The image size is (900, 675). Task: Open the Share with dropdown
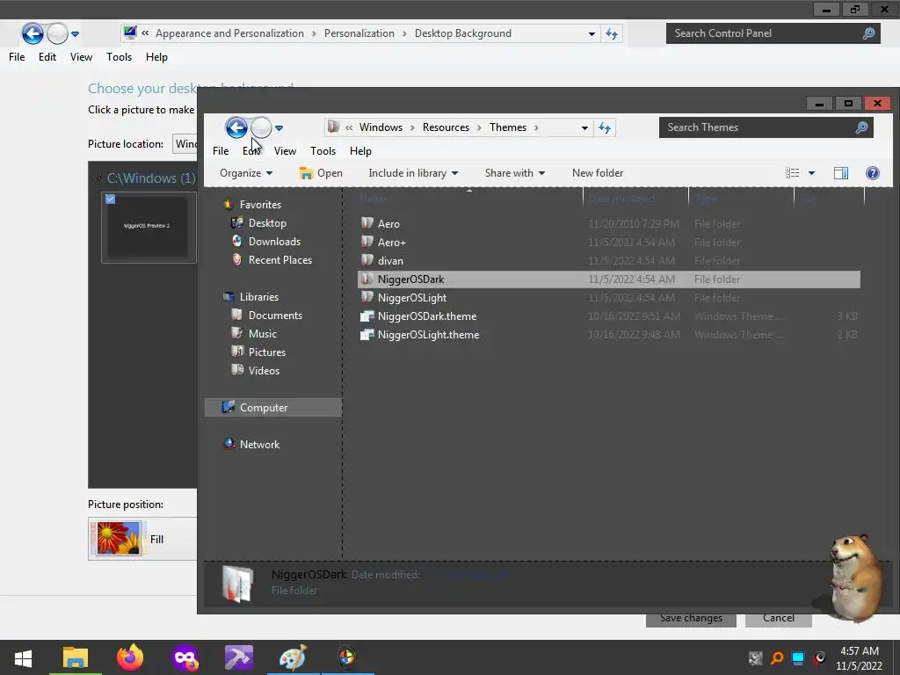pyautogui.click(x=515, y=173)
